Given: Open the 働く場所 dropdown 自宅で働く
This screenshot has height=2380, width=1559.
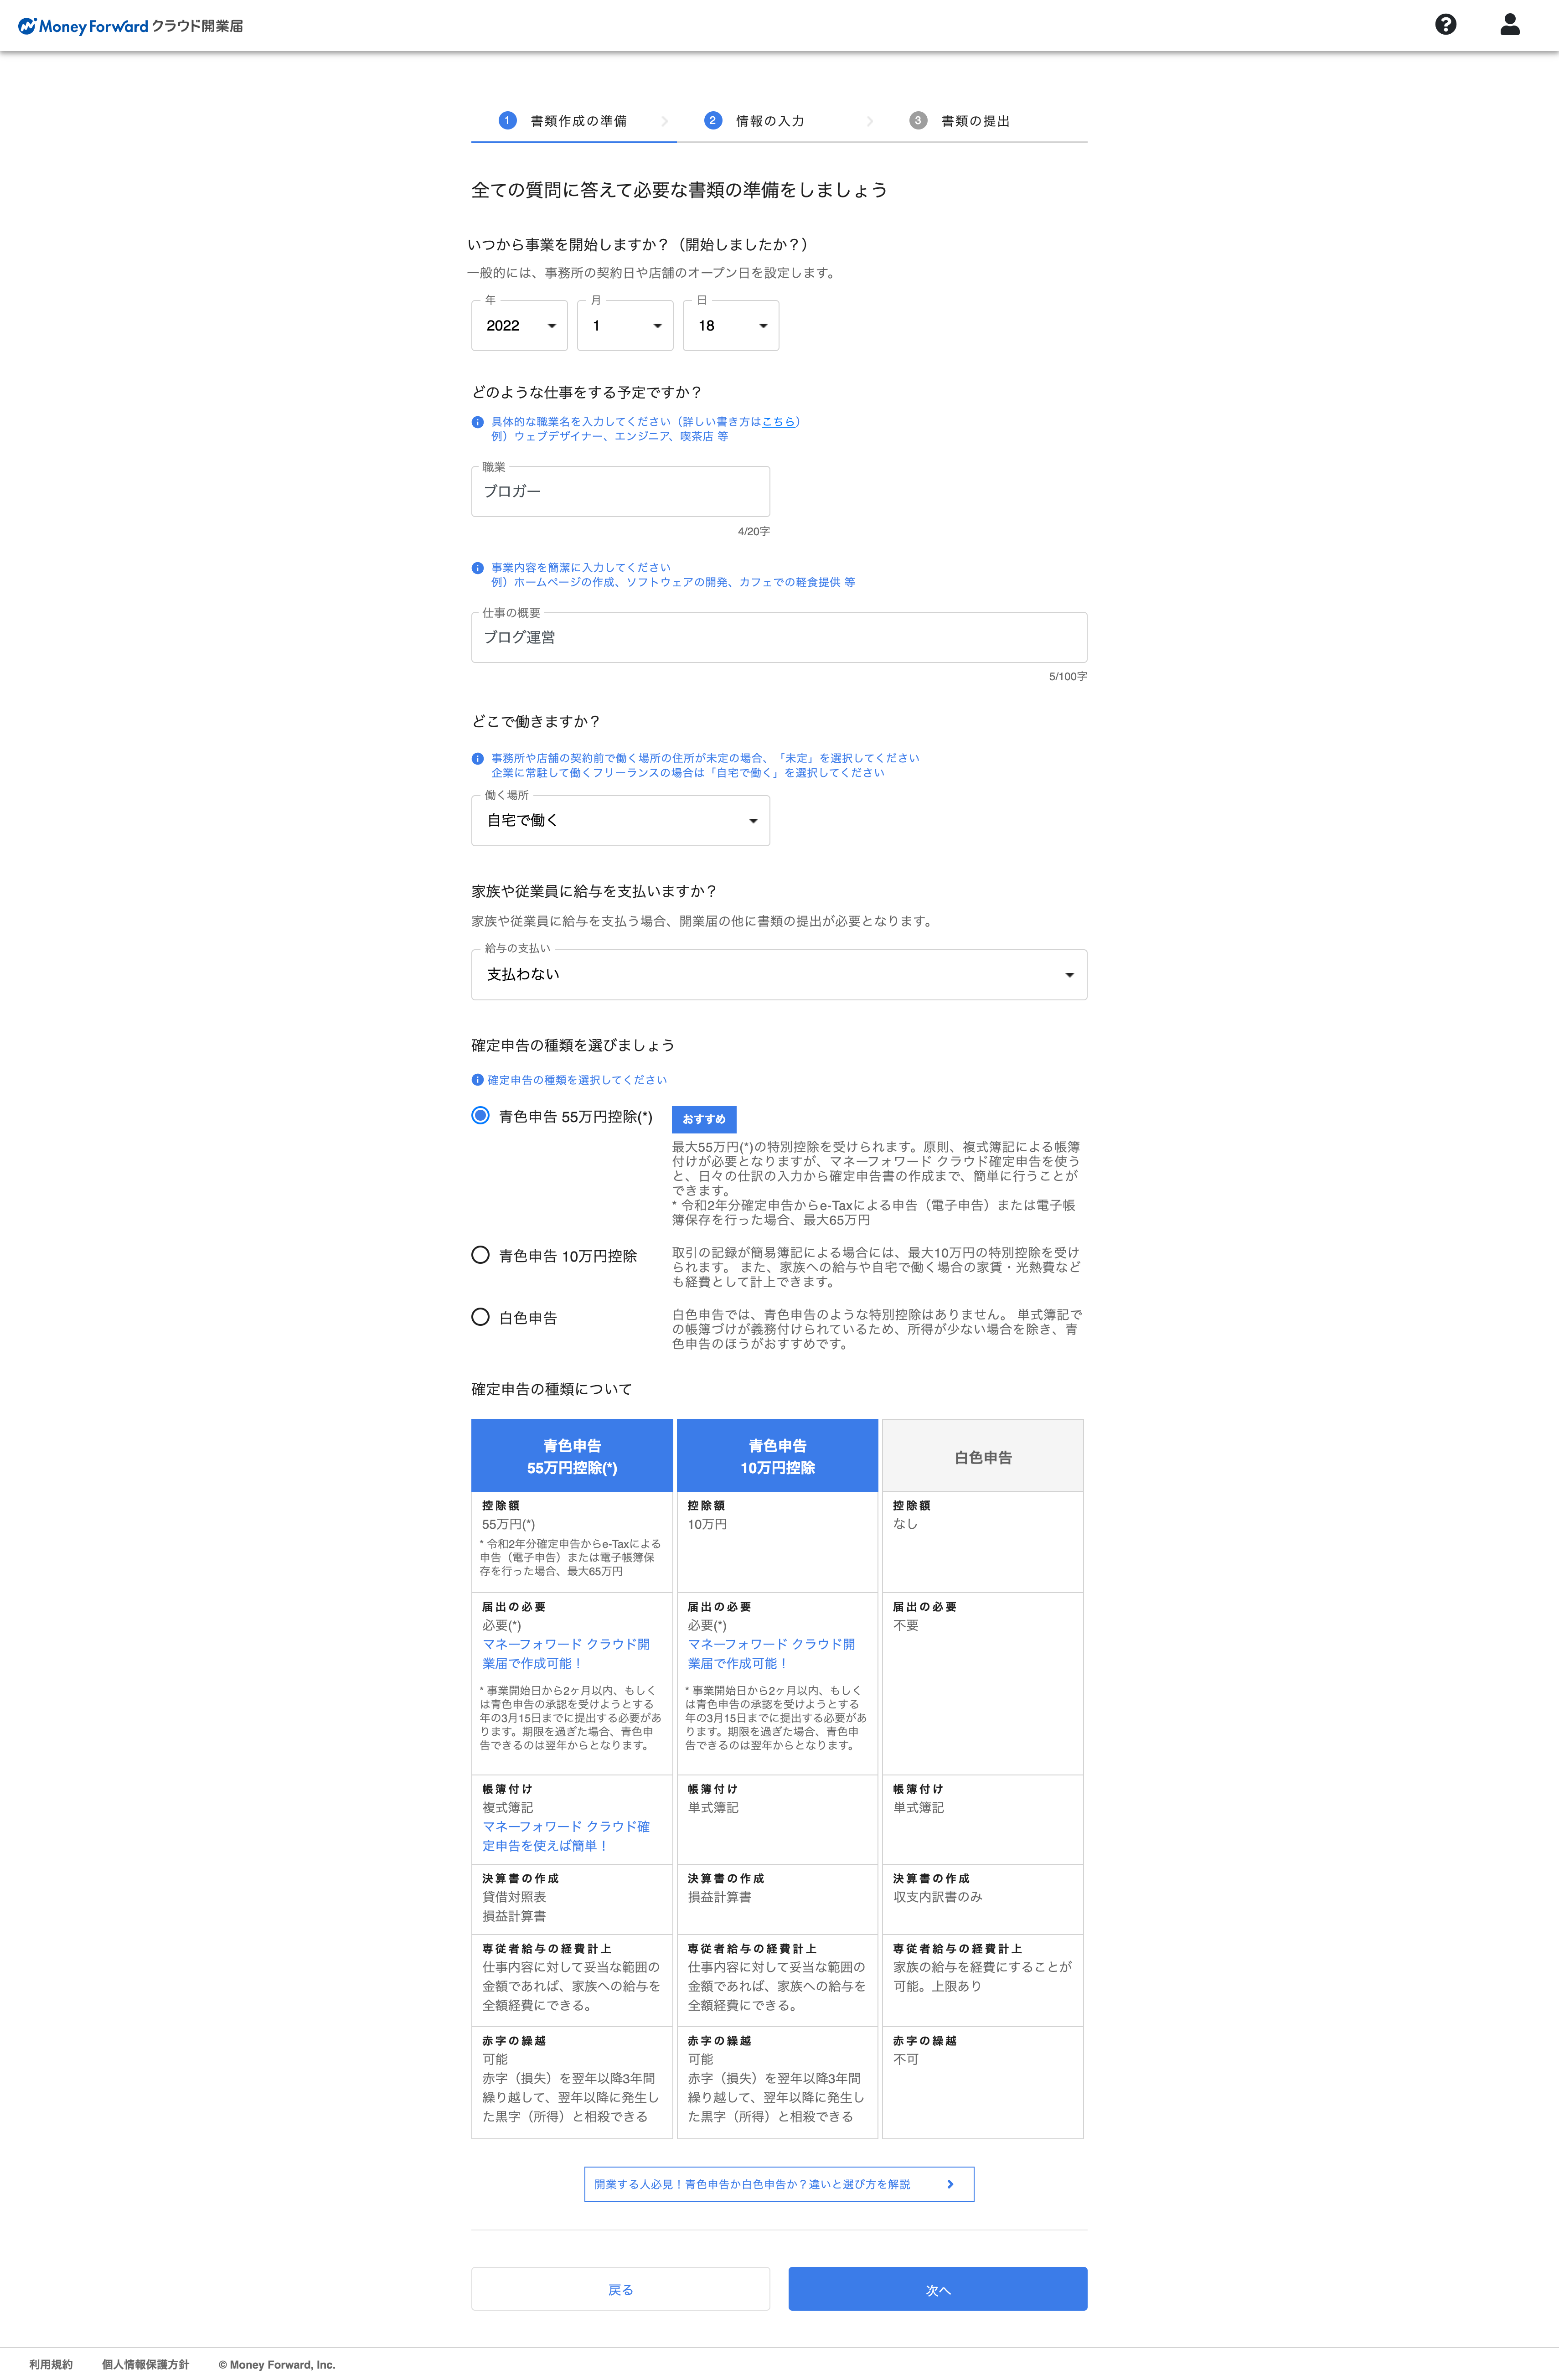Looking at the screenshot, I should pyautogui.click(x=621, y=821).
